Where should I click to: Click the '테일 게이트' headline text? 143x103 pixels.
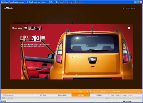click(33, 38)
